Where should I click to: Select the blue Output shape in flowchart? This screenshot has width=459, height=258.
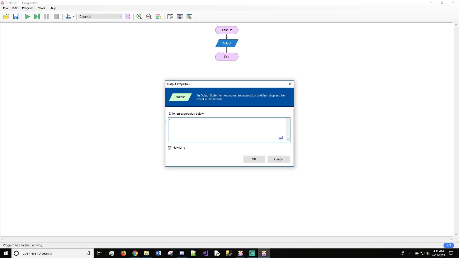click(x=227, y=43)
